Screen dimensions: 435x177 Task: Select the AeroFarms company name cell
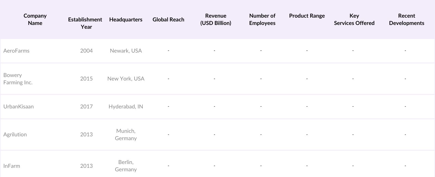pyautogui.click(x=16, y=51)
